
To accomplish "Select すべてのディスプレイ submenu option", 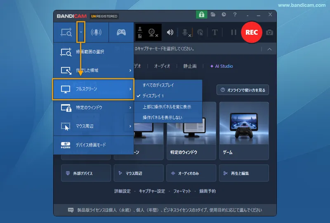I will pyautogui.click(x=168, y=85).
